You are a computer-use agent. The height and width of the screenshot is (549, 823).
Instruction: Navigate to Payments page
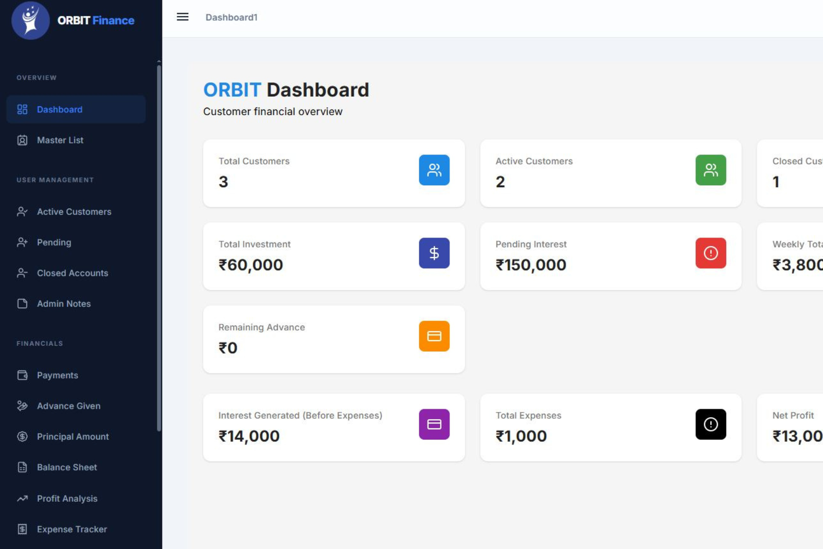76,375
